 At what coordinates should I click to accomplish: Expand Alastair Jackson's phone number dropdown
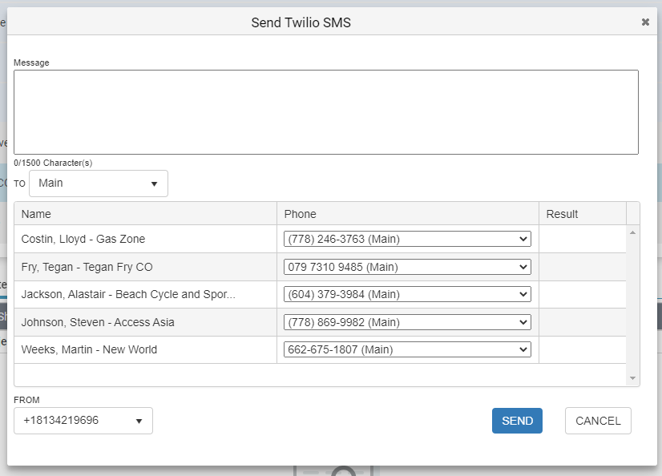(407, 294)
